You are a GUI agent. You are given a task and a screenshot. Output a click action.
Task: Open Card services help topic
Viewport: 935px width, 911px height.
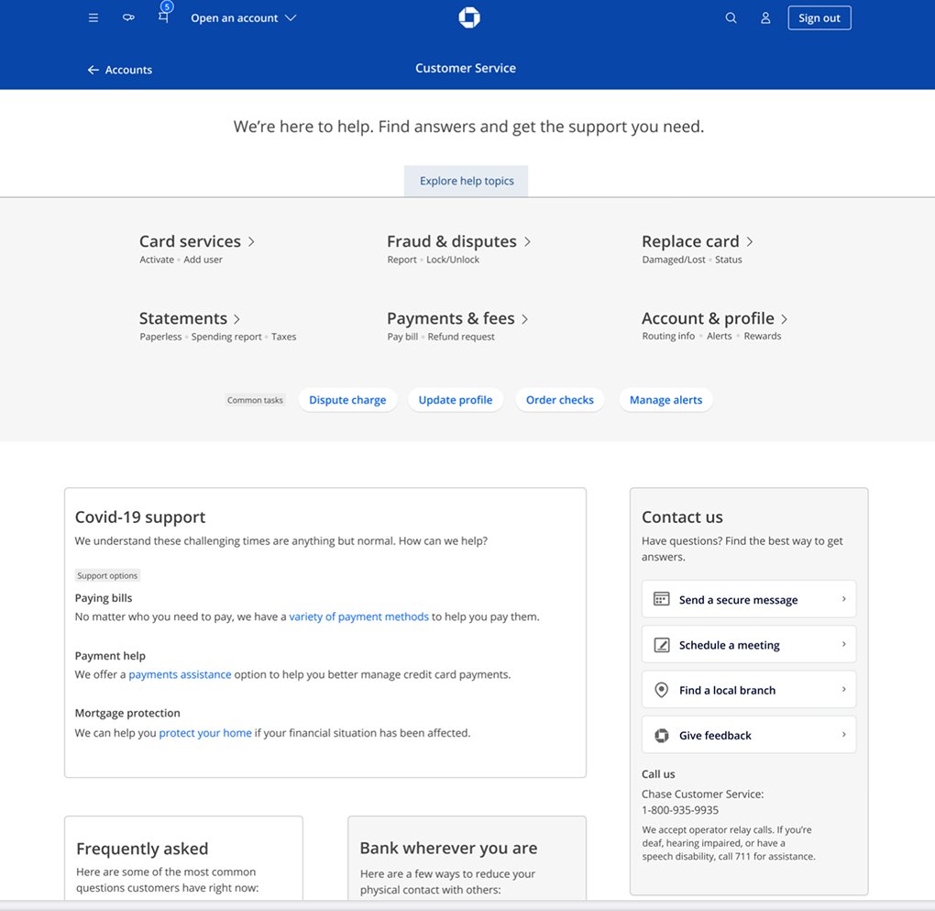(190, 241)
